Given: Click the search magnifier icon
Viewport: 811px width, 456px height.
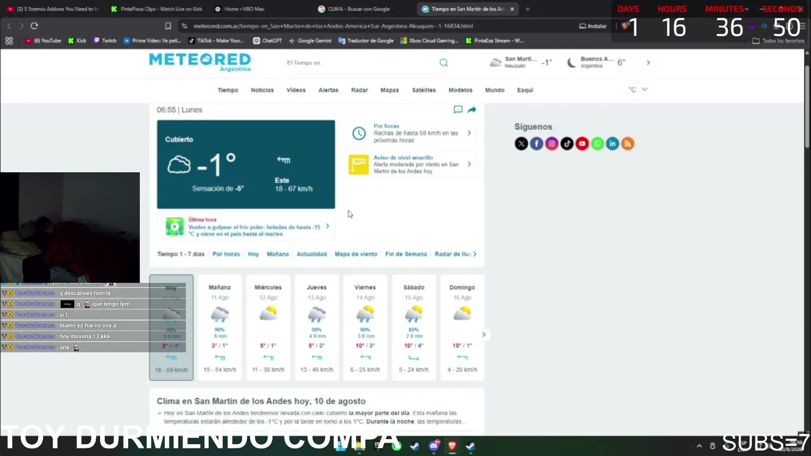Looking at the screenshot, I should 444,63.
